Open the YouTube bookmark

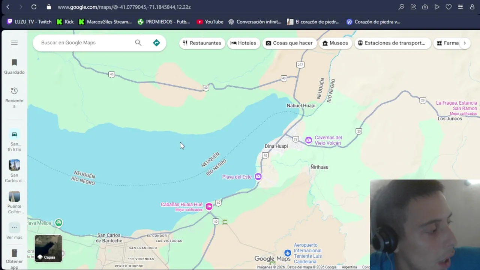tap(210, 22)
